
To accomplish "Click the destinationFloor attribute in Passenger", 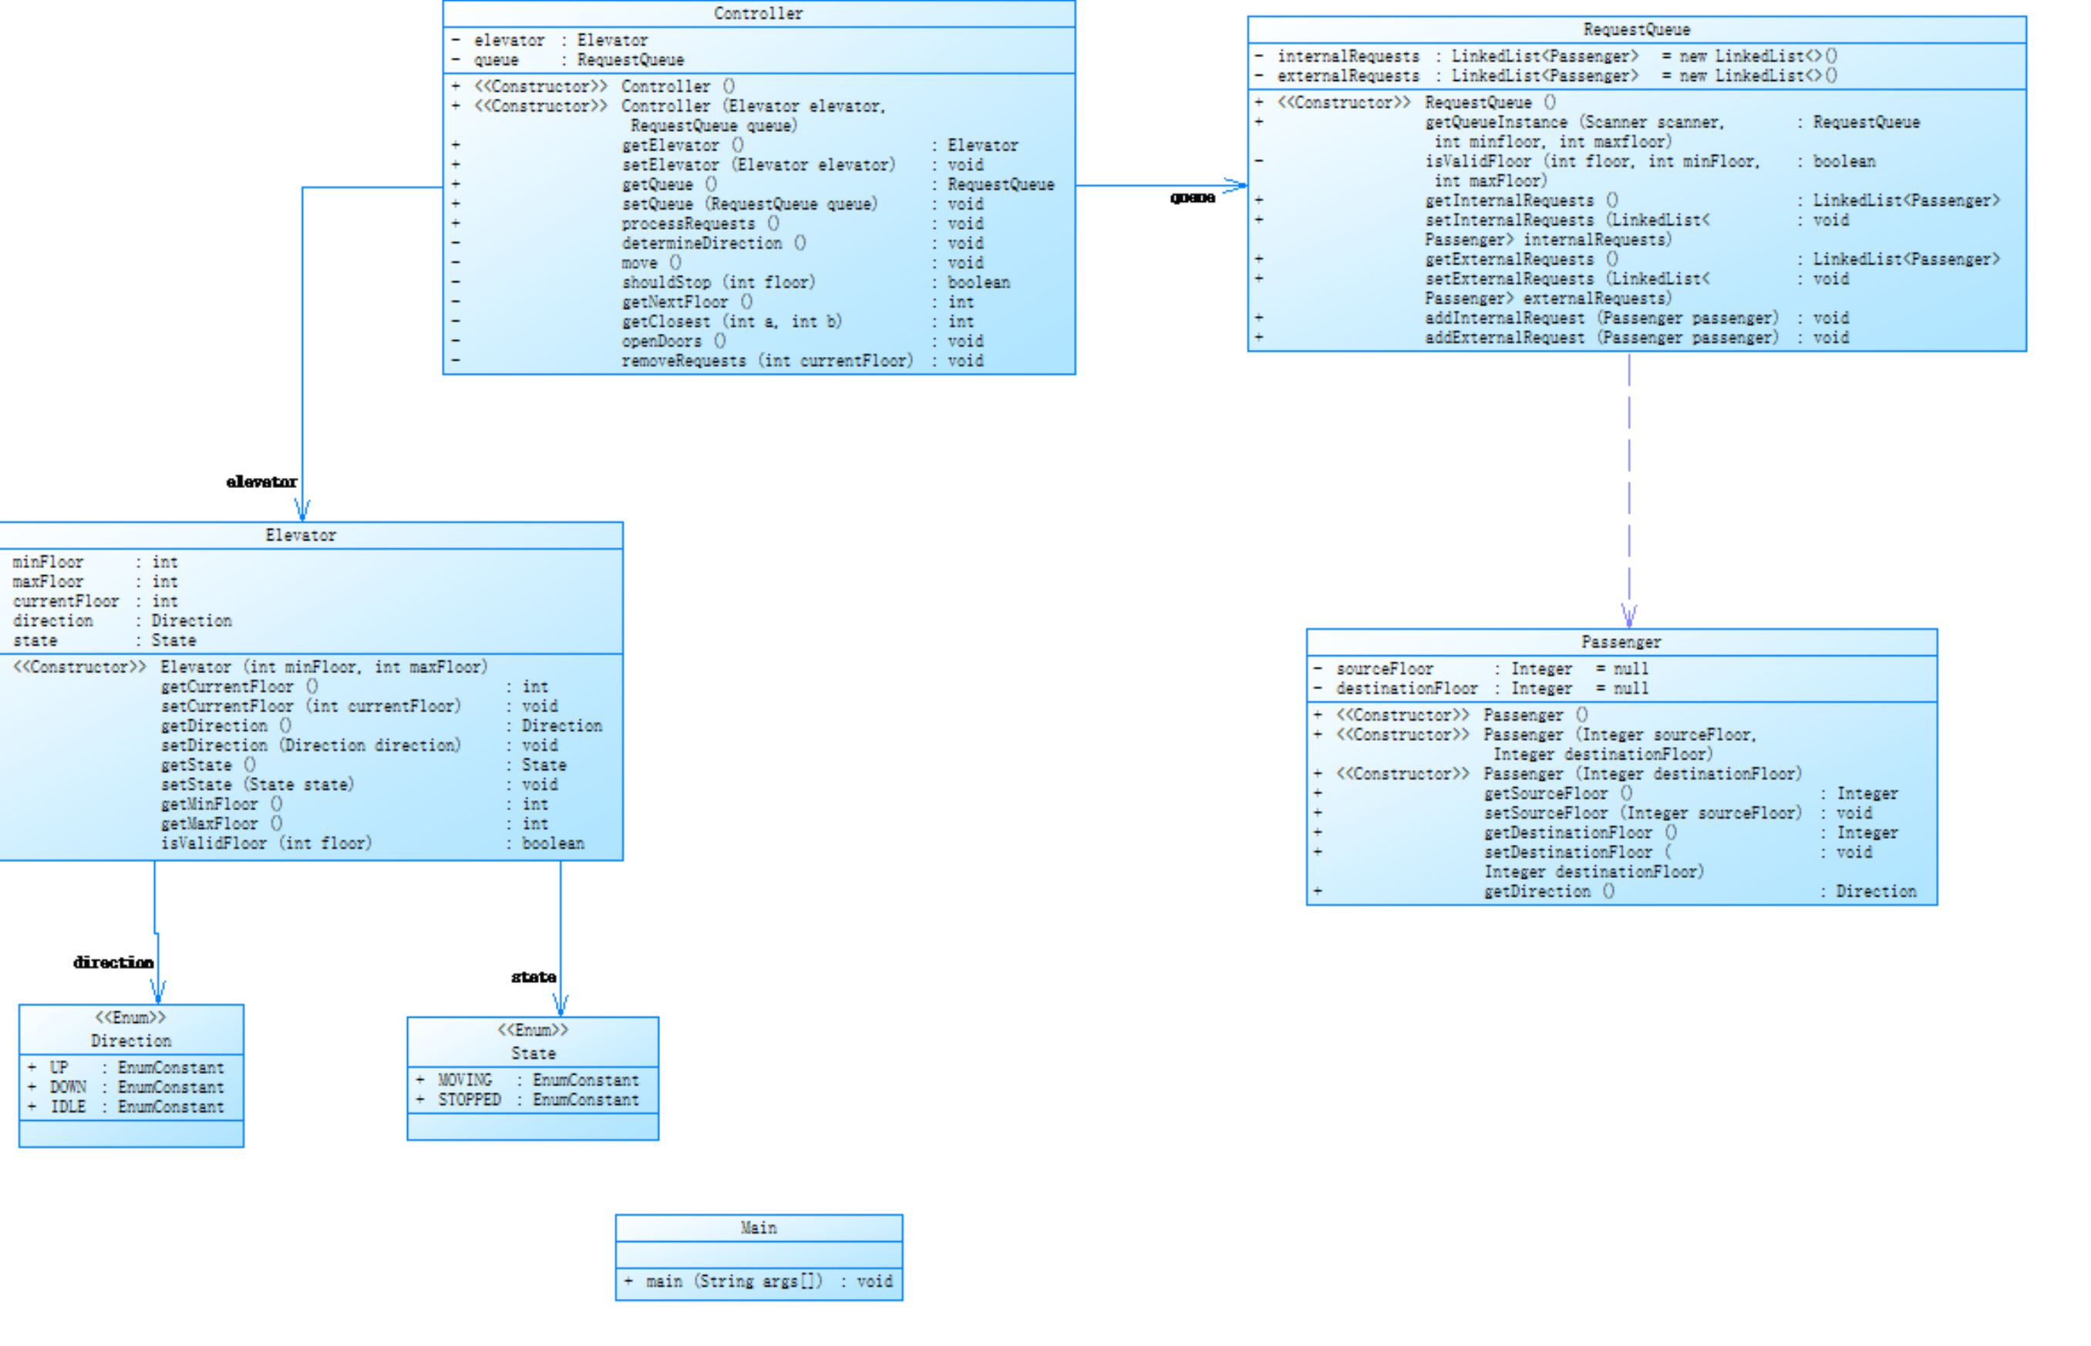I will (x=1406, y=688).
